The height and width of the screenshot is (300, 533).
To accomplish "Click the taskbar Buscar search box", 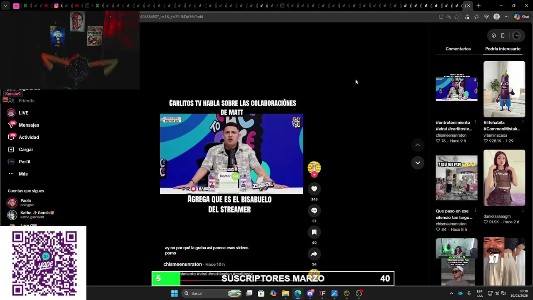I will [212, 293].
